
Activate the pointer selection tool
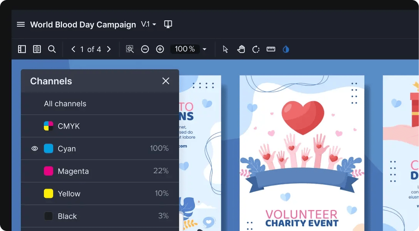[225, 49]
